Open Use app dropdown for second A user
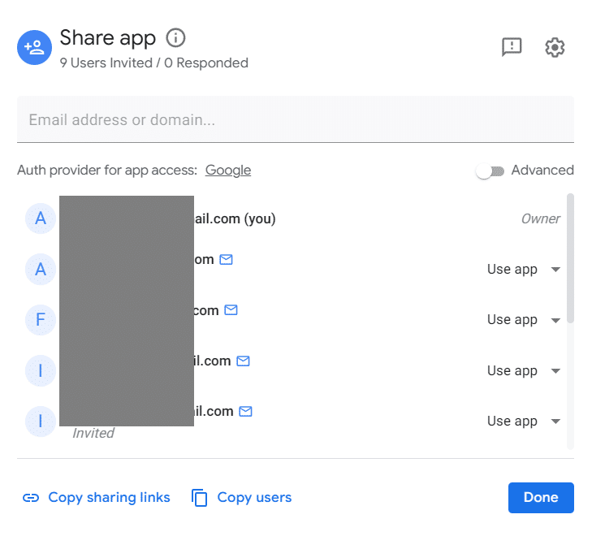This screenshot has width=592, height=536. (524, 270)
